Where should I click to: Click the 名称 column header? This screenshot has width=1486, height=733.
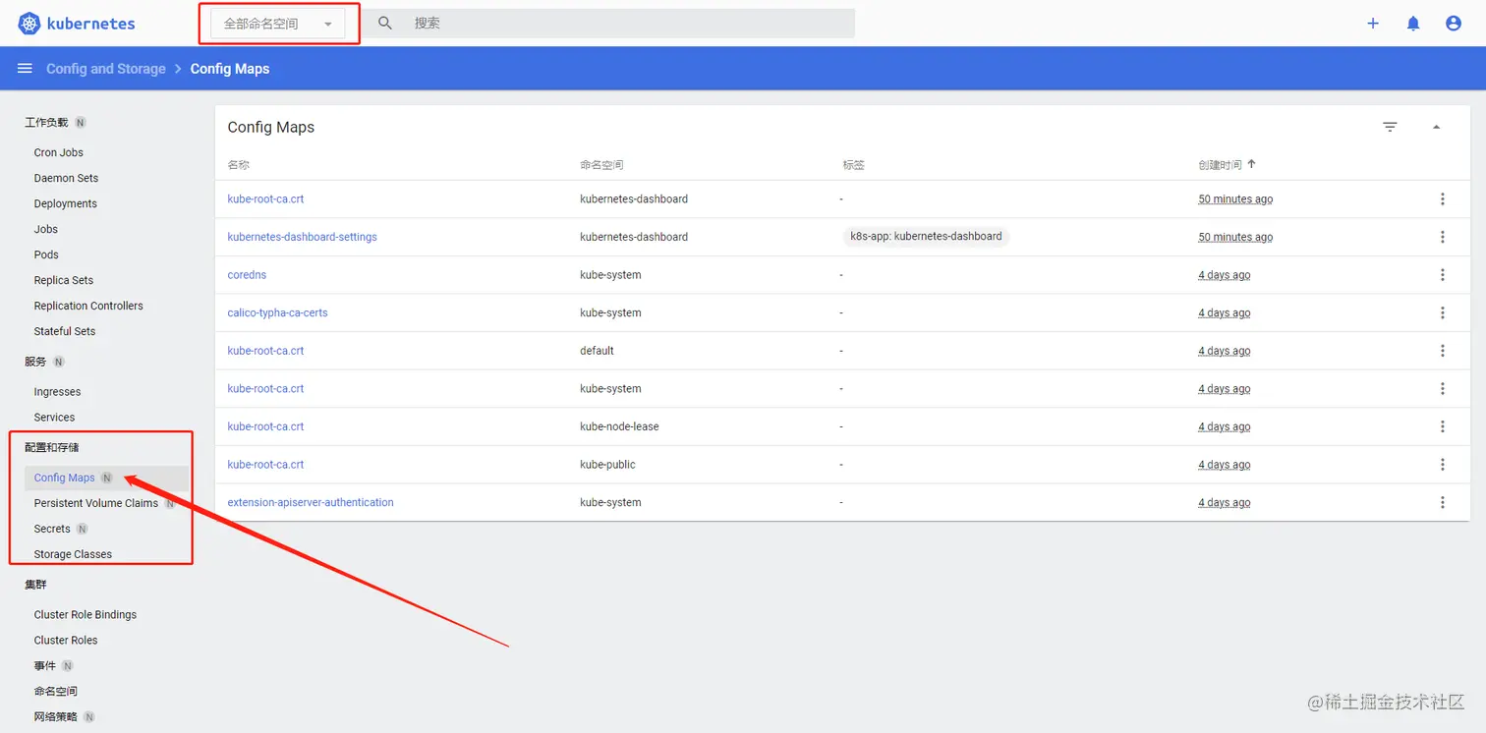pos(239,165)
